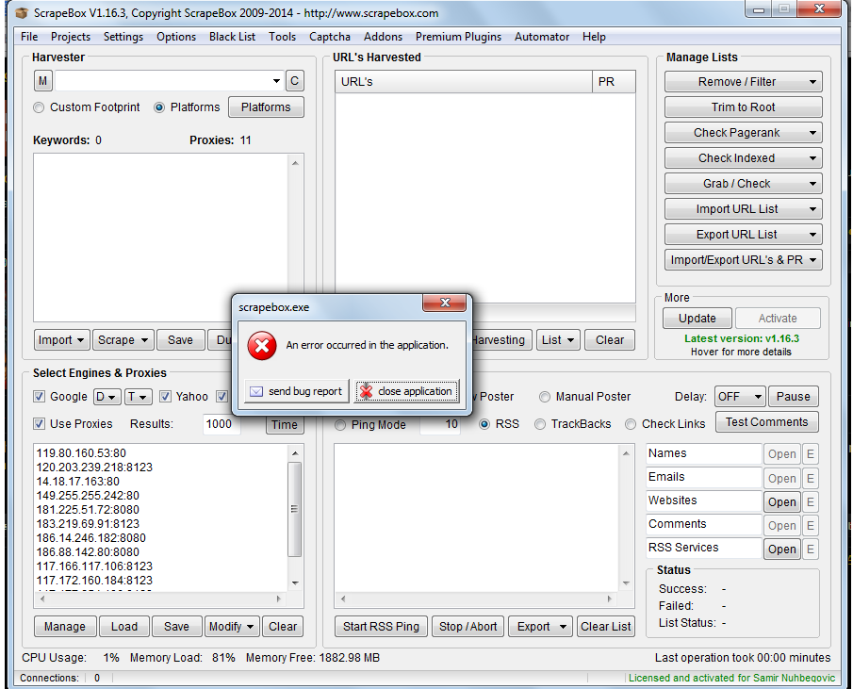Click the Platforms button
The width and height of the screenshot is (853, 689).
(266, 107)
